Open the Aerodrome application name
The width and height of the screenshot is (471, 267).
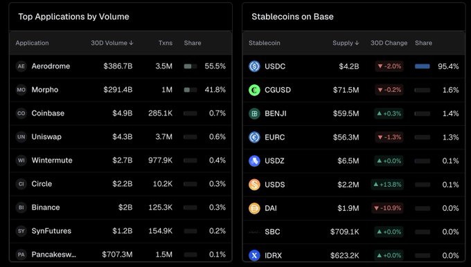tap(51, 66)
